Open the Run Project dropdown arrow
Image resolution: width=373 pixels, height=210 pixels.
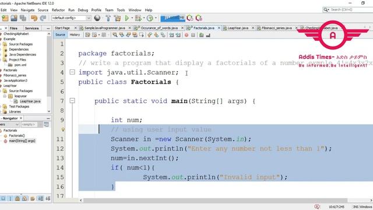point(132,18)
